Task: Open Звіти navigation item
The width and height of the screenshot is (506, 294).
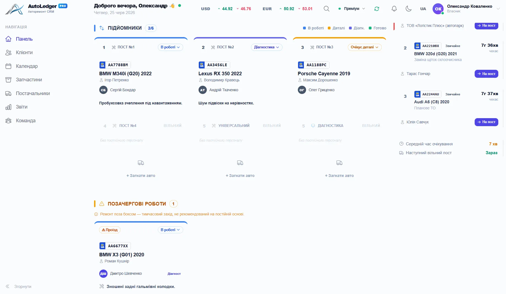Action: pos(21,107)
